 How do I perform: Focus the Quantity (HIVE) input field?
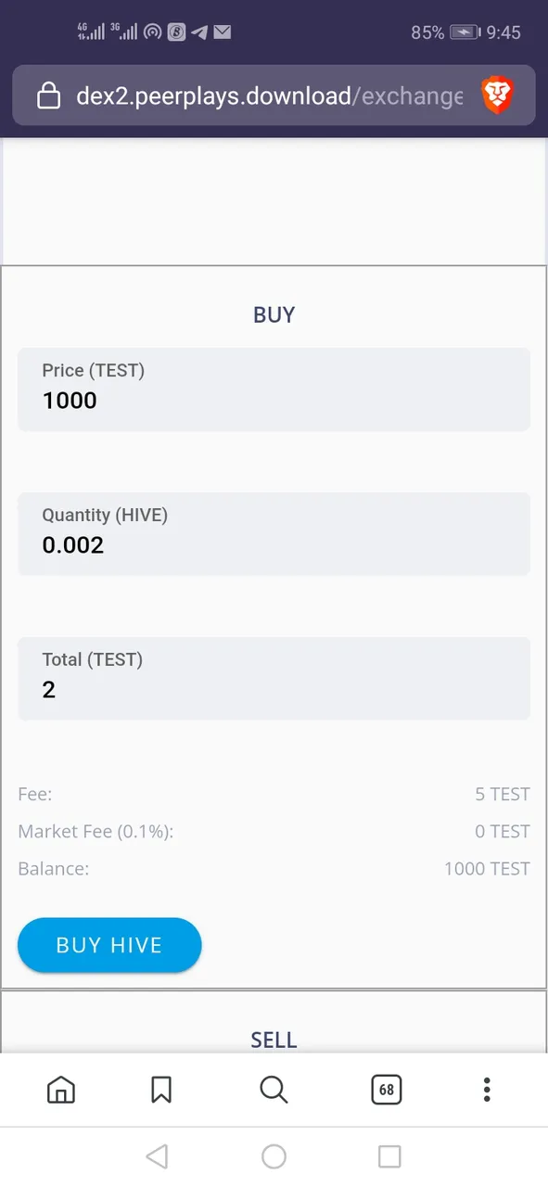[274, 534]
